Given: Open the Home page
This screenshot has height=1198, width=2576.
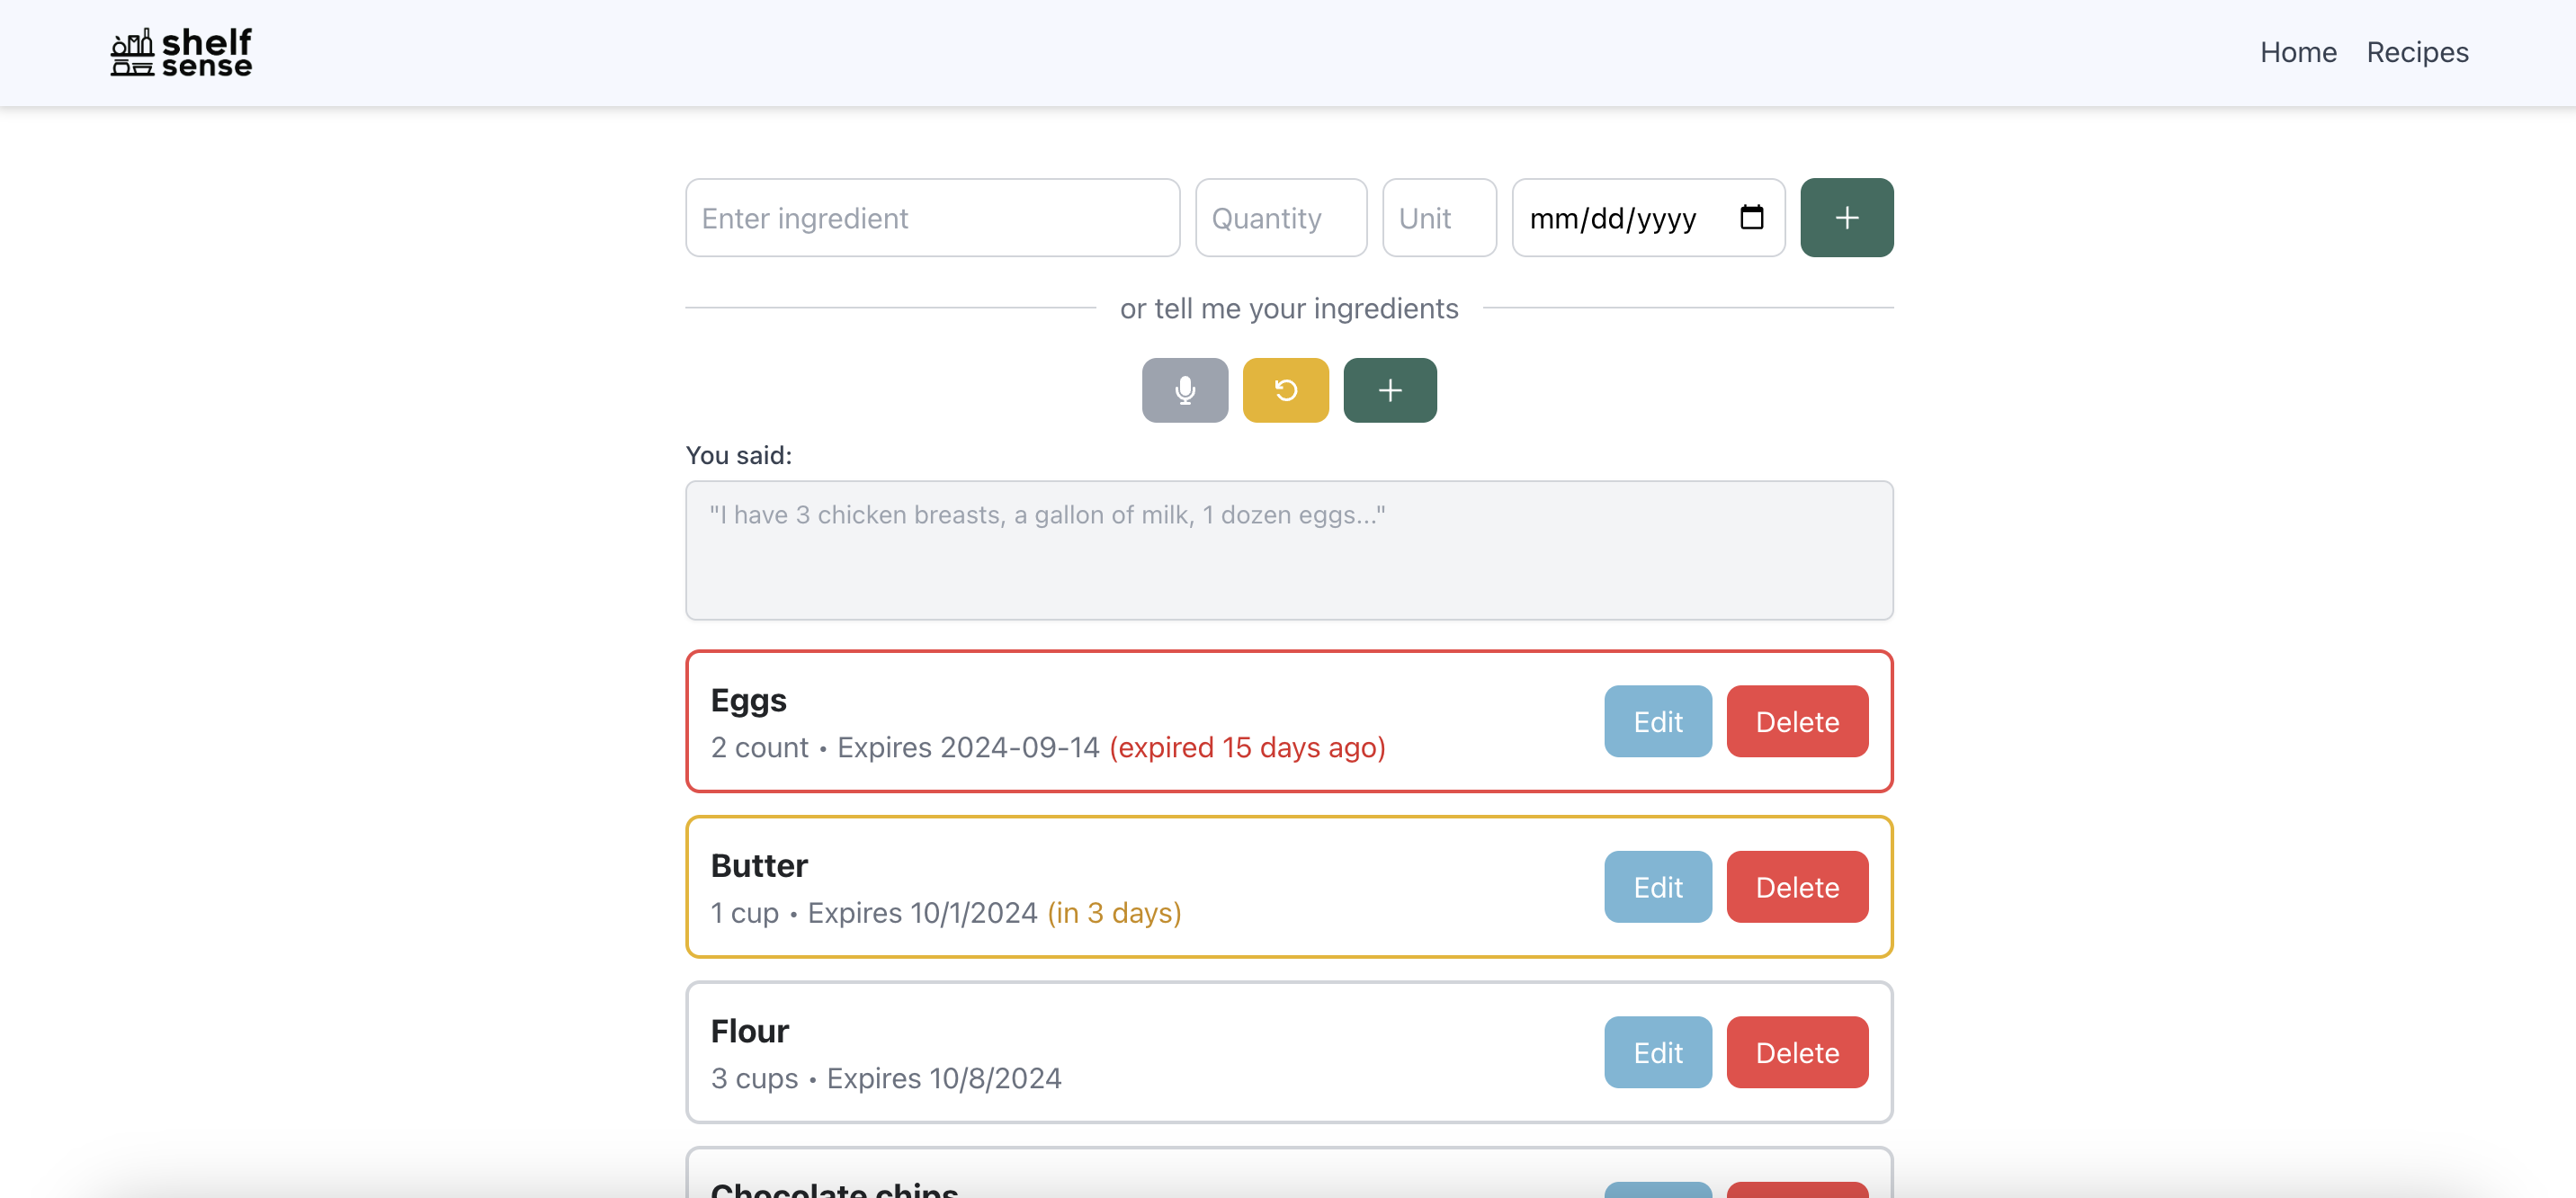Looking at the screenshot, I should click(x=2297, y=52).
